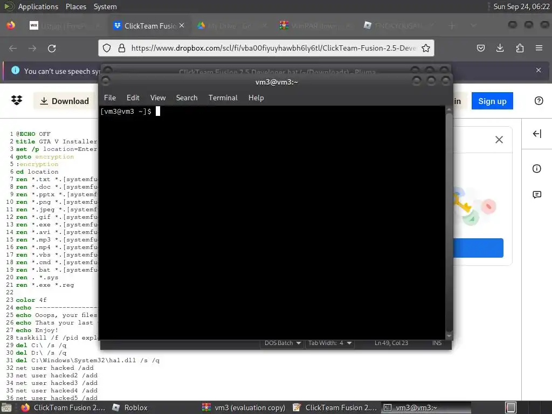The width and height of the screenshot is (552, 414).
Task: Toggle the INS insert mode indicator in Pluma
Action: [437, 343]
